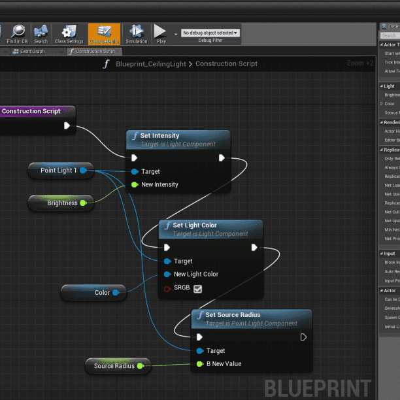Screen dimensions: 400x400
Task: Open the Search tool in toolbar
Action: click(x=41, y=34)
